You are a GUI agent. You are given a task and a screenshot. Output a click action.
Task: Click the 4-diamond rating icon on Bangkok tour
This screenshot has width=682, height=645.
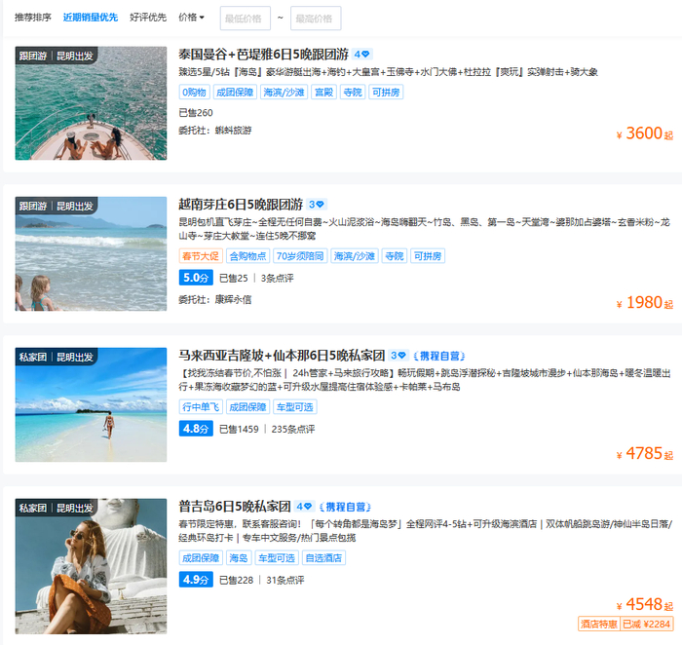(x=361, y=55)
